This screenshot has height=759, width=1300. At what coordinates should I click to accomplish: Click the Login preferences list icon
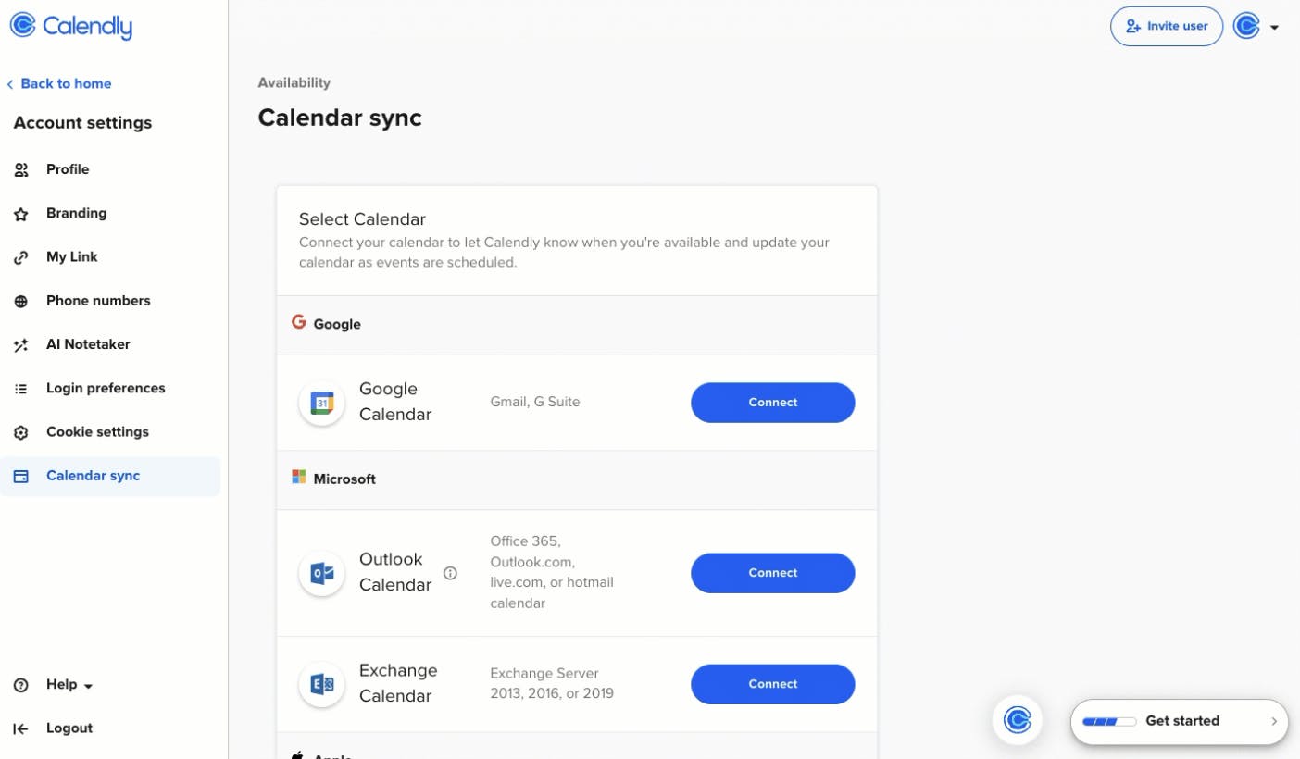click(21, 389)
